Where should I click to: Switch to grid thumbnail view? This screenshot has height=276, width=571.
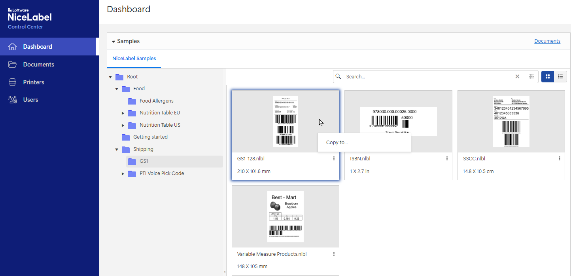click(x=548, y=76)
